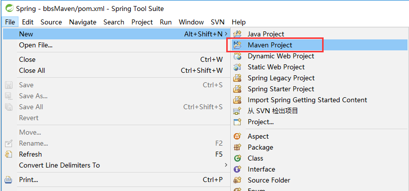Click the Spring Starter Project icon
Screen dimensions: 409x191
pos(237,89)
